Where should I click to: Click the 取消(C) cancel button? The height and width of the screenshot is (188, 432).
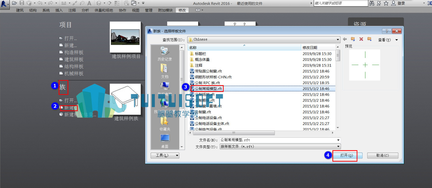(x=383, y=156)
